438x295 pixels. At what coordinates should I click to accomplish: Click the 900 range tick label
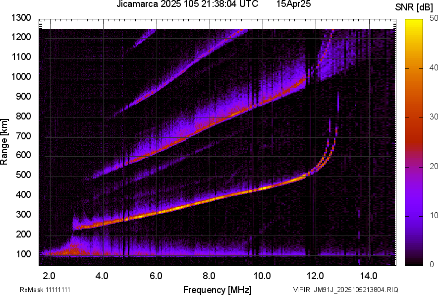23,97
